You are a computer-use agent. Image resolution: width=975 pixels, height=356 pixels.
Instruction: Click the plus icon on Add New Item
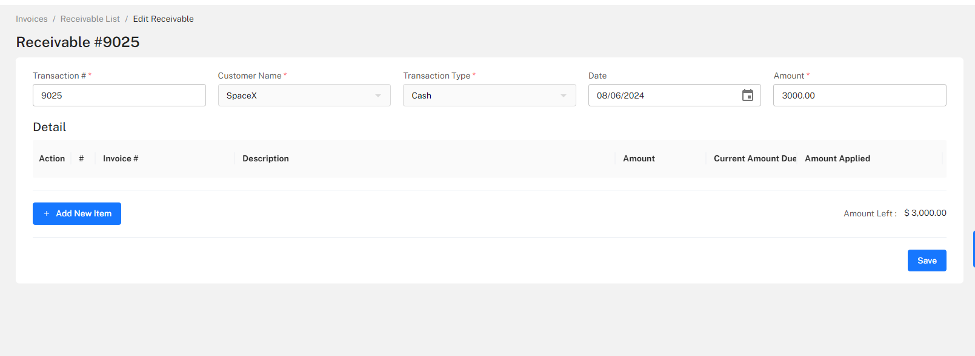(47, 213)
